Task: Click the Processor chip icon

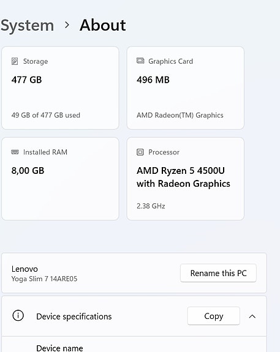Action: pos(140,152)
